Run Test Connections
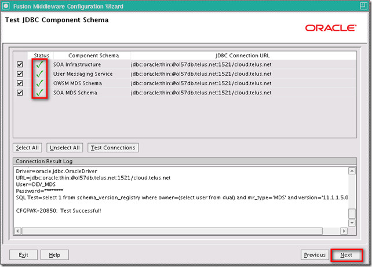 (113, 148)
